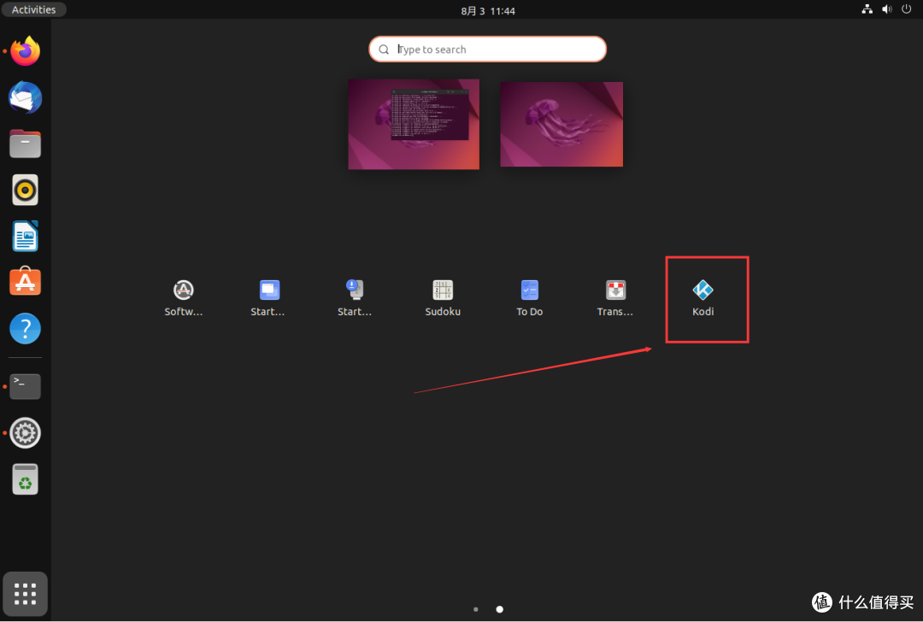Screen dimensions: 923x622
Task: Click the Activities button
Action: click(34, 9)
